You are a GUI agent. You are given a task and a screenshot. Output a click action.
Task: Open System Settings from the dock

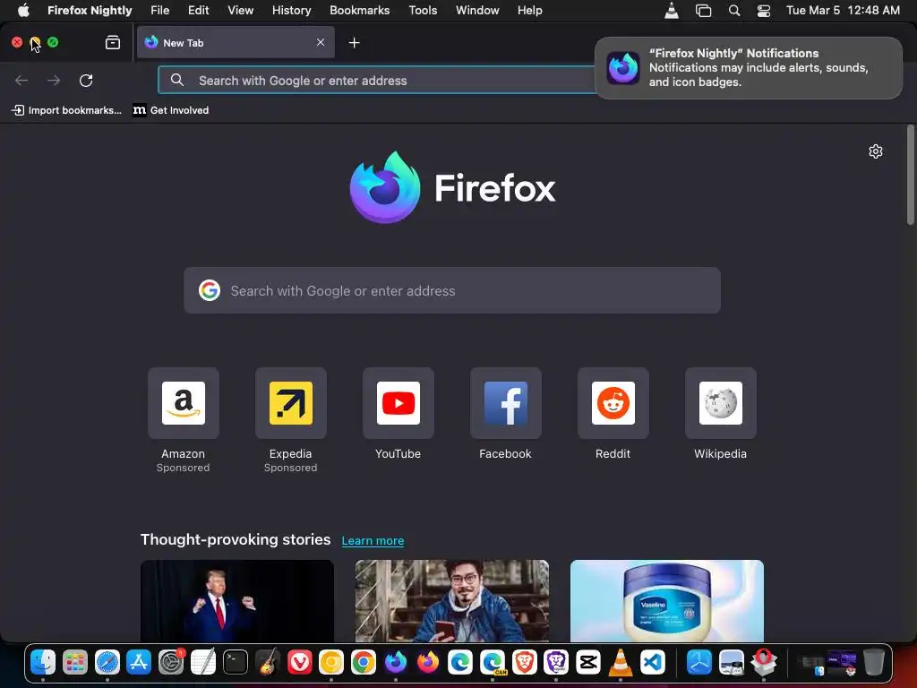pyautogui.click(x=171, y=662)
